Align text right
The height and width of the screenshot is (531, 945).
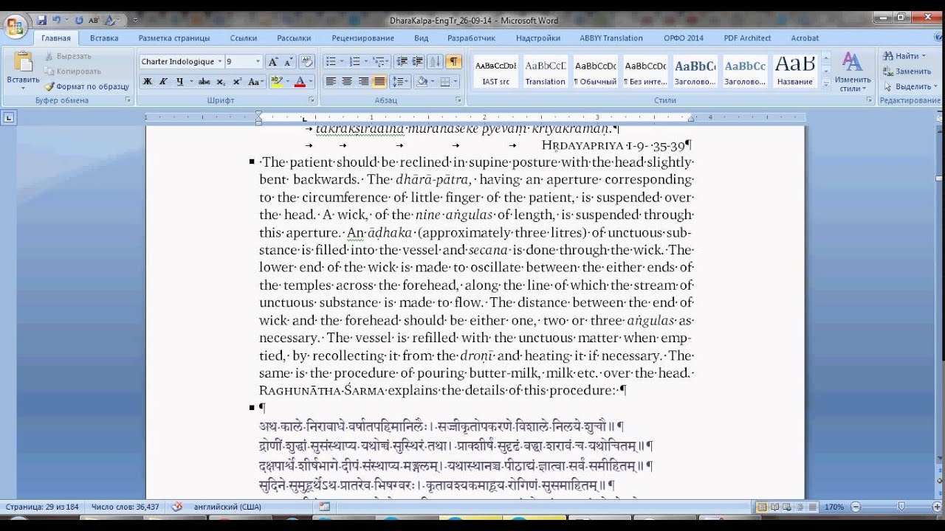tap(363, 82)
